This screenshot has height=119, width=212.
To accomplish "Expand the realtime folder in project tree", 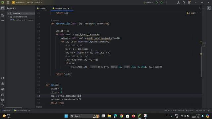I will pos(8,13).
